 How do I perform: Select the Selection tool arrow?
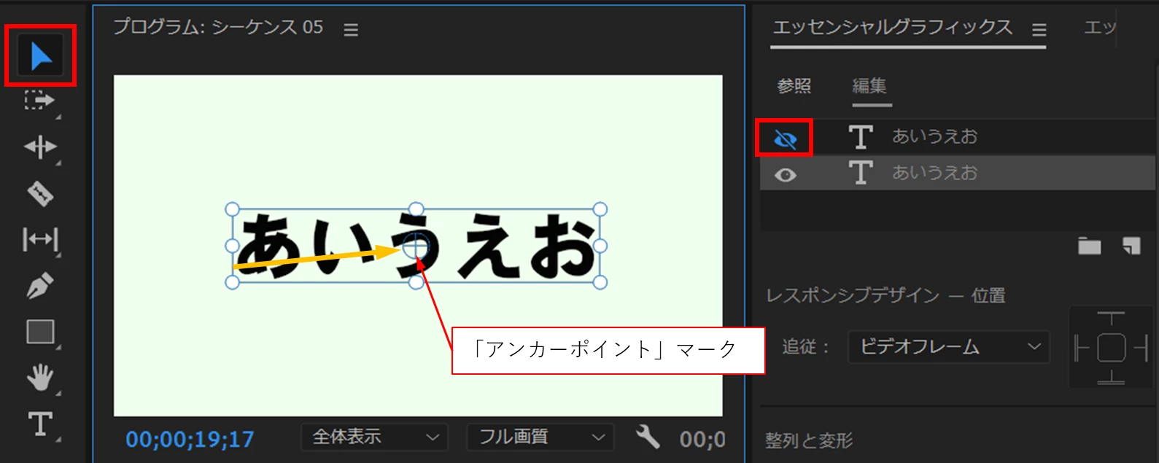click(x=41, y=56)
